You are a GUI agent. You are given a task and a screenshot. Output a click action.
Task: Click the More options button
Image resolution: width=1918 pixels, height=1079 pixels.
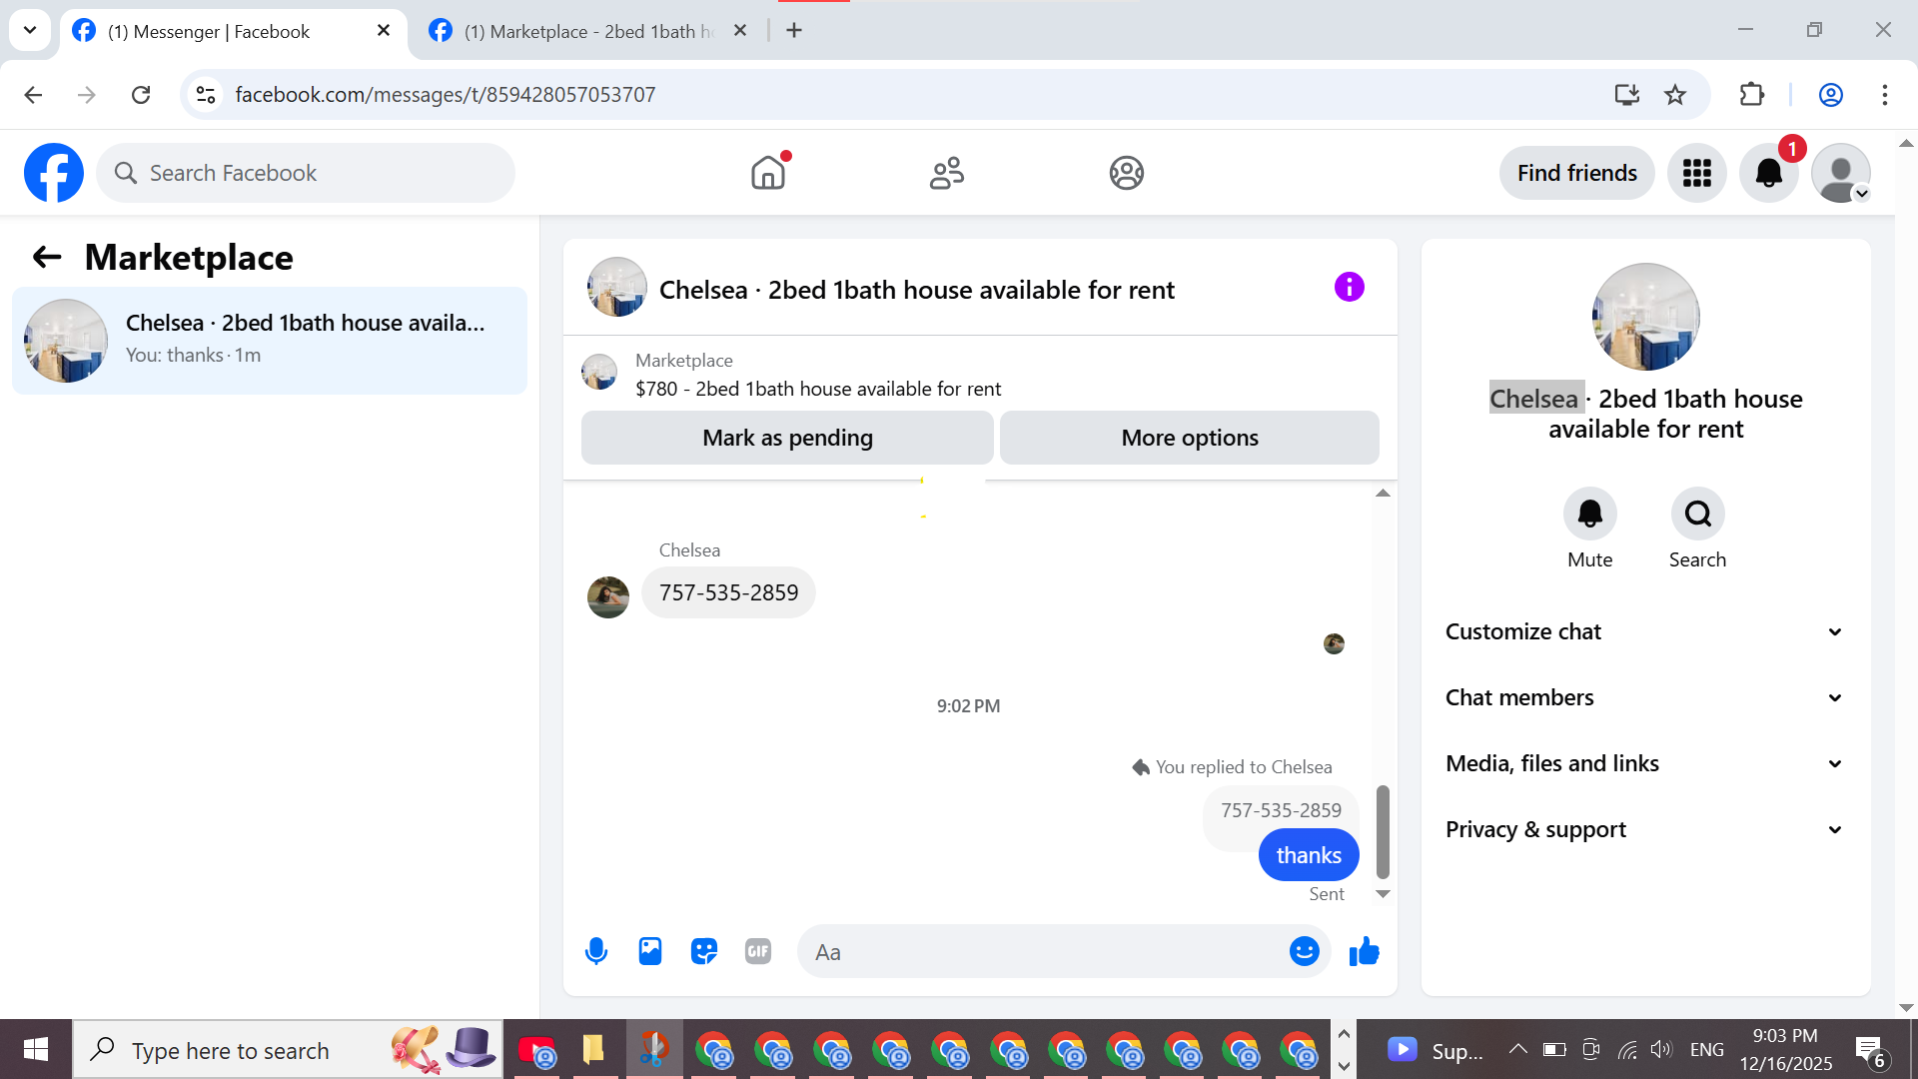[1190, 438]
